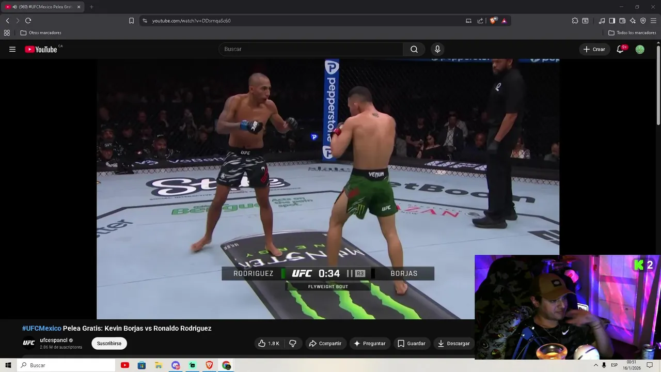Click the Descargar download button
Screen dimensions: 661x372
(453, 344)
